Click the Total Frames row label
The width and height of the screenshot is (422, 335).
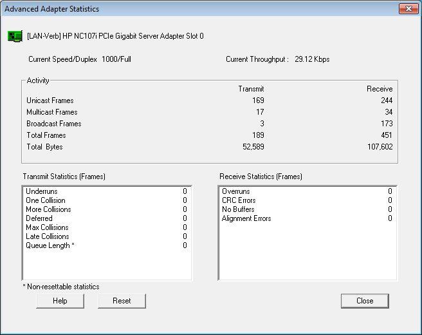click(46, 135)
